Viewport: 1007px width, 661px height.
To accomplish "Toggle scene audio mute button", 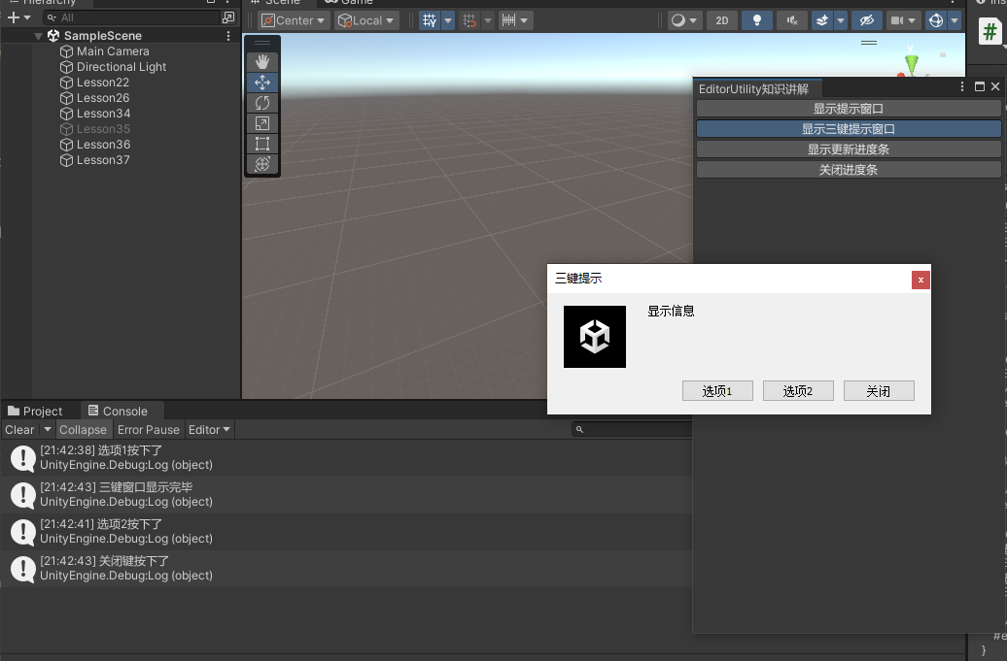I will tap(792, 20).
